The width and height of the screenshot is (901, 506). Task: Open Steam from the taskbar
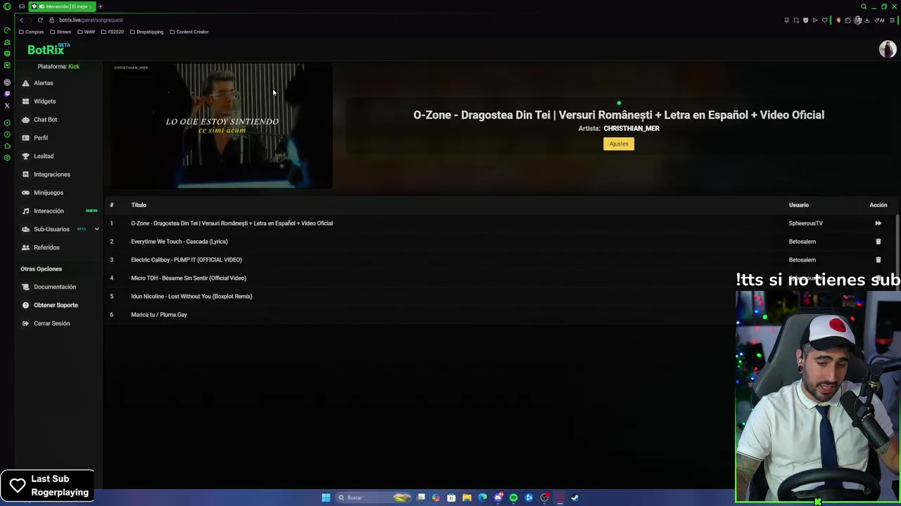(x=575, y=498)
